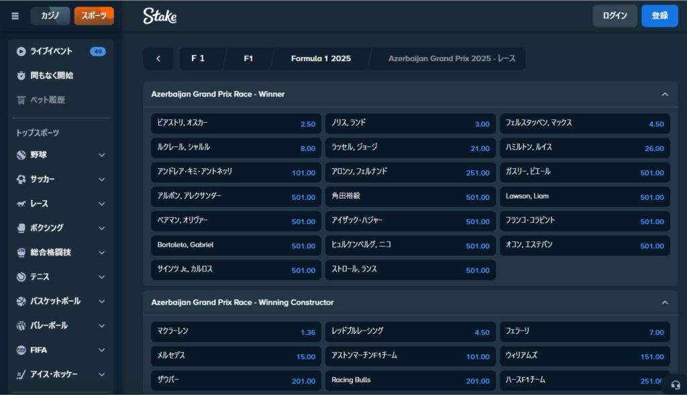Bet on ザウバー constructor at 201.00
The image size is (687, 395).
tap(235, 381)
